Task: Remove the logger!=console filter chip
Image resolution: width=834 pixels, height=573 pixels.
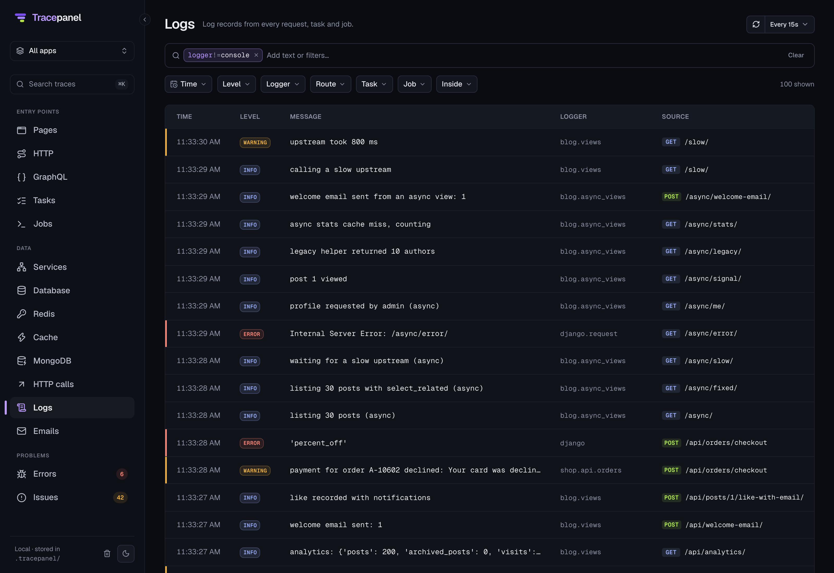Action: (x=256, y=55)
